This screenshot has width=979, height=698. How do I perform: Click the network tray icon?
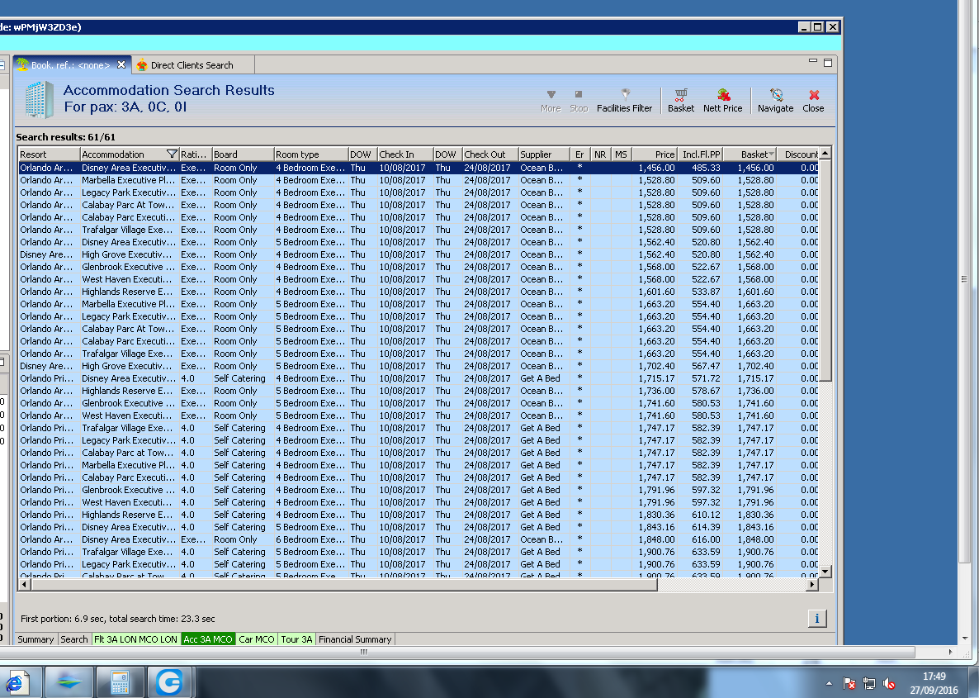point(869,684)
